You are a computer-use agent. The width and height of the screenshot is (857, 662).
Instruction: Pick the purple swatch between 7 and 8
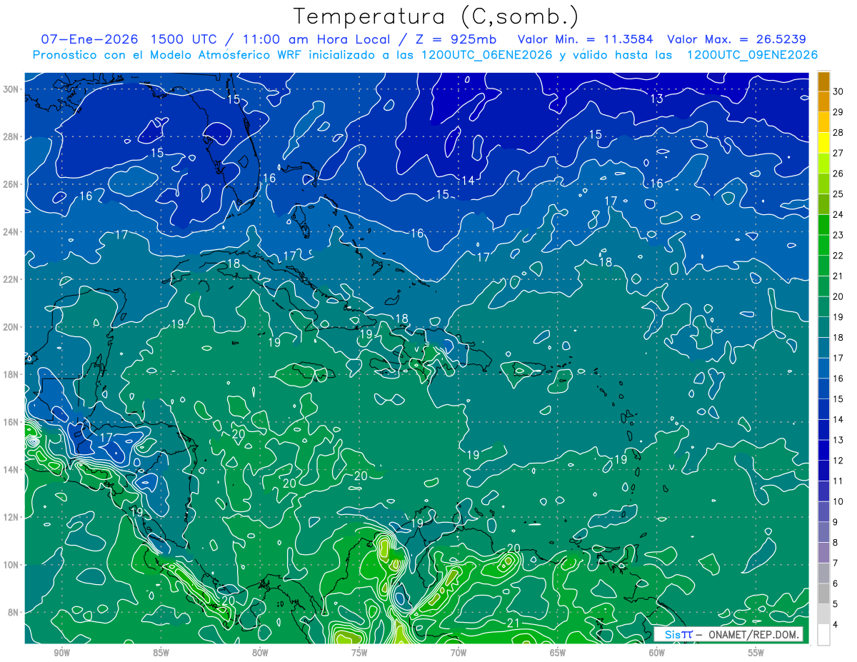[x=823, y=553]
